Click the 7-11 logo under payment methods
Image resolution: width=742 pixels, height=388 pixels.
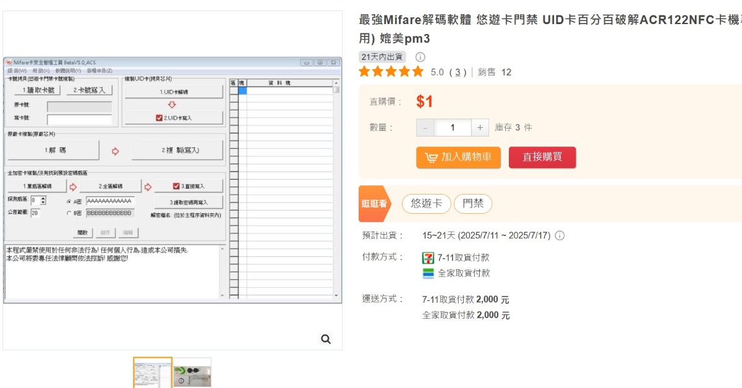pyautogui.click(x=428, y=258)
